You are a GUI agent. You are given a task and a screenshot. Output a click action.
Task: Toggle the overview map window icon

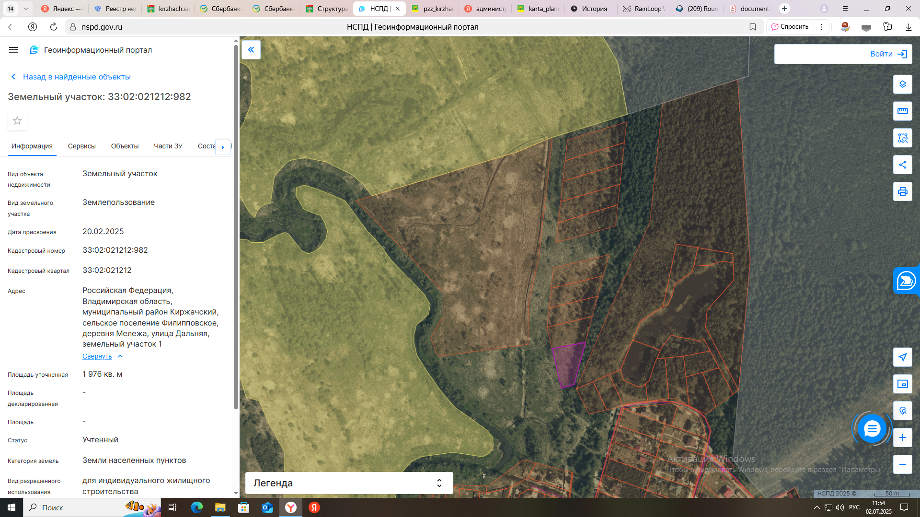click(902, 384)
